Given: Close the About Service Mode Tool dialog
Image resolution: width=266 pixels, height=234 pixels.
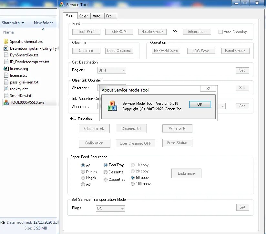Looking at the screenshot, I should click(208, 88).
